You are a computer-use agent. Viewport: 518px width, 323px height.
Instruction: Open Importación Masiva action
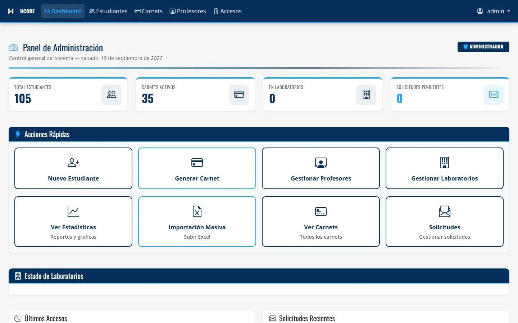tap(197, 221)
